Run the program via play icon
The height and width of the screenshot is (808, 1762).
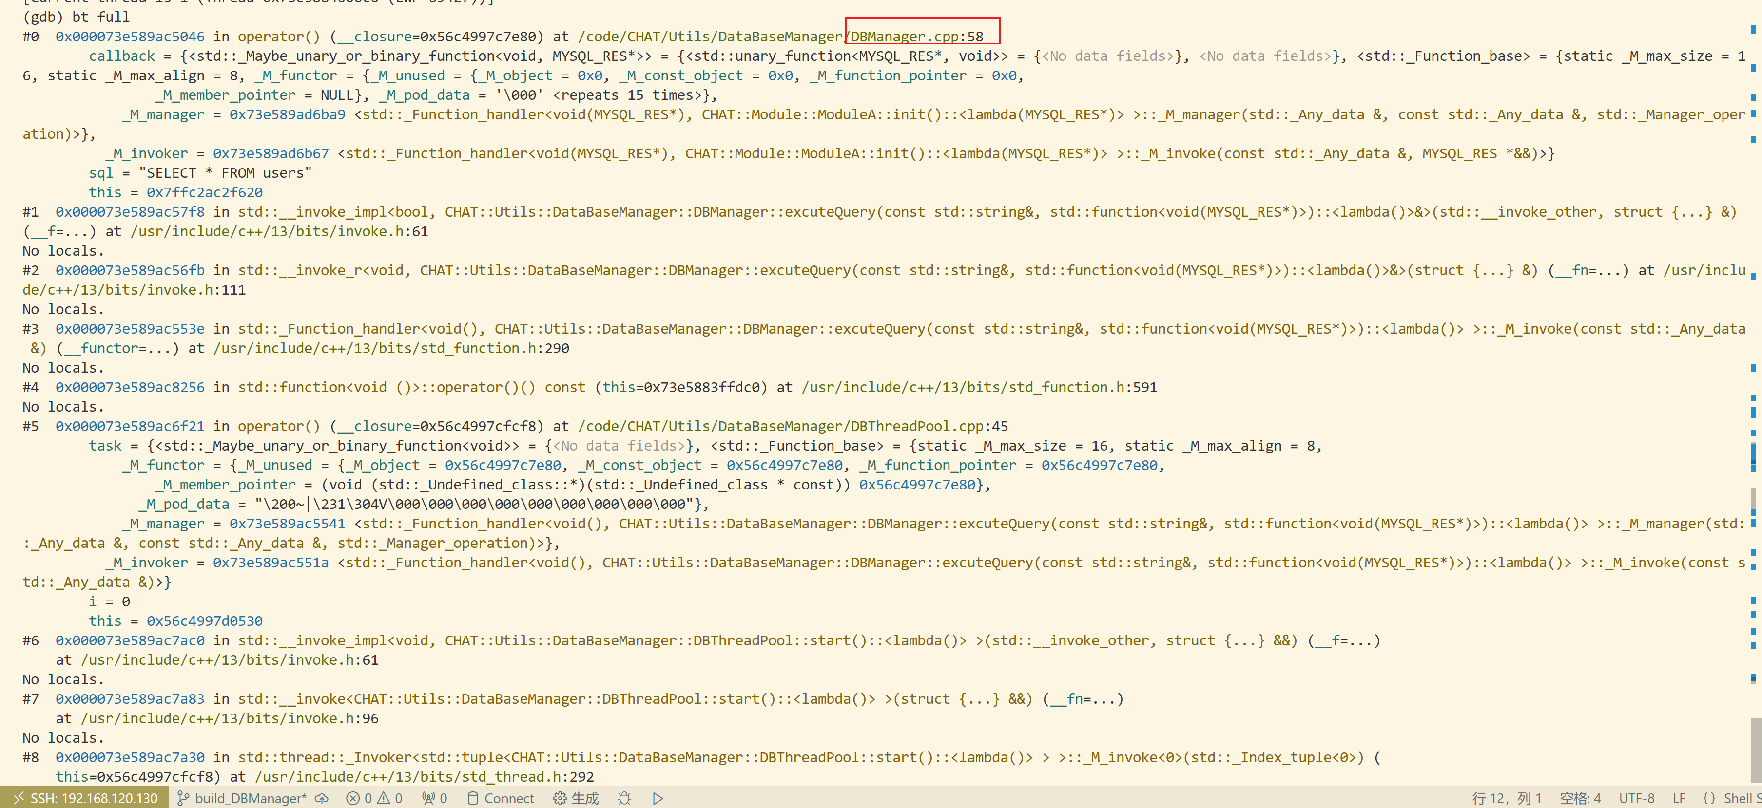pyautogui.click(x=657, y=798)
